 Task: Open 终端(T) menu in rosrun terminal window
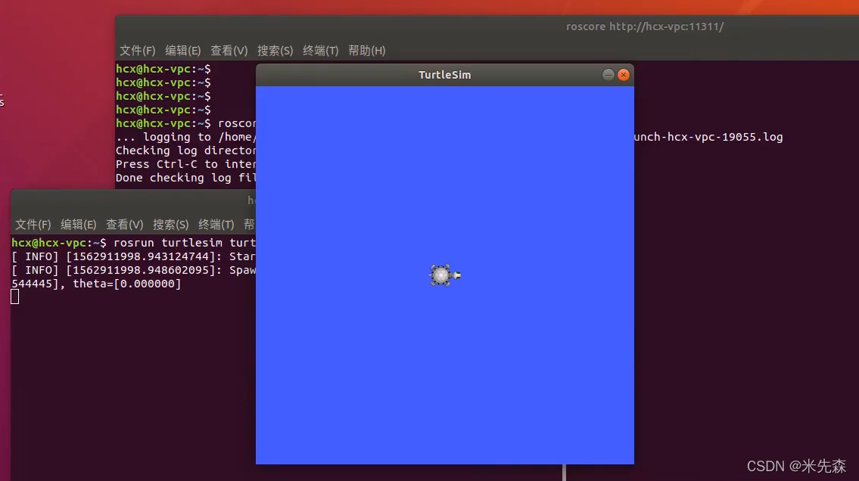tap(216, 225)
